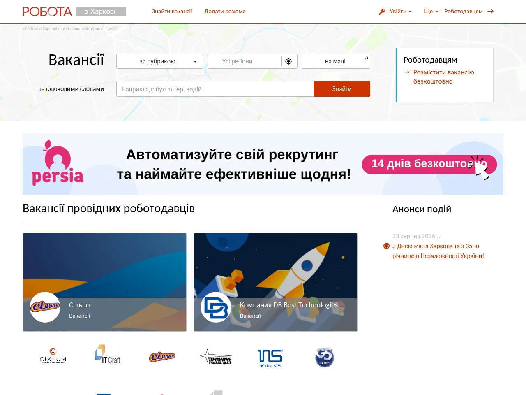Click the expand arrow on на мапі
526x395 pixels.
(366, 58)
